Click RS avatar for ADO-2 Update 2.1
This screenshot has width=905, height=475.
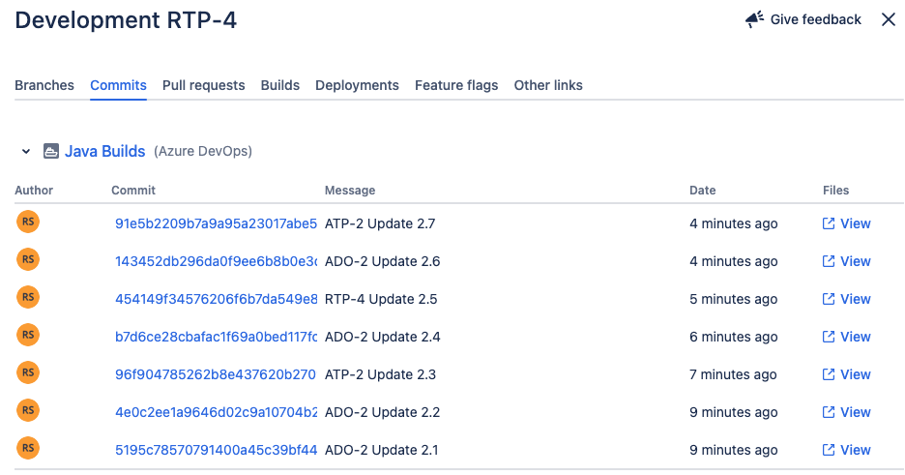click(28, 449)
